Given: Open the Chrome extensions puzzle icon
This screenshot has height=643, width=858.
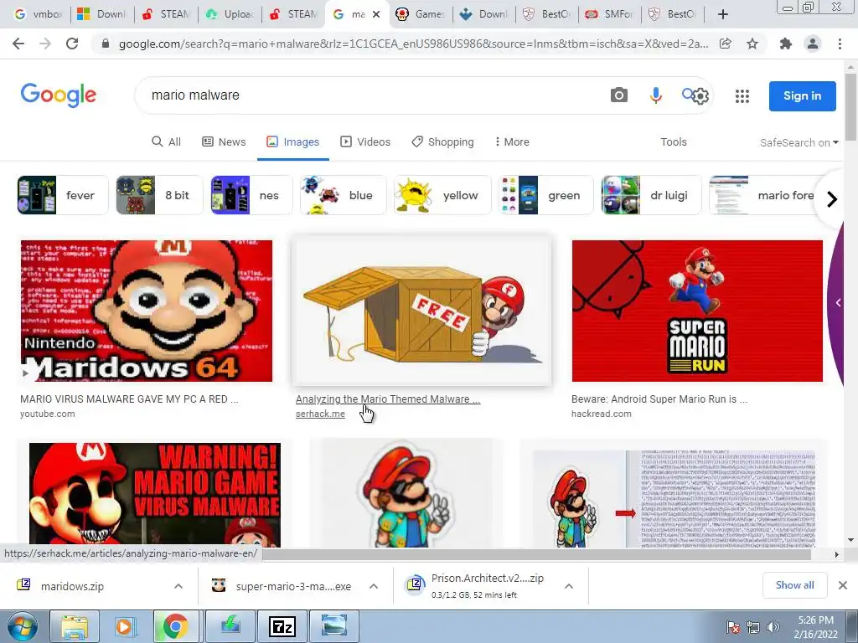Looking at the screenshot, I should [786, 44].
